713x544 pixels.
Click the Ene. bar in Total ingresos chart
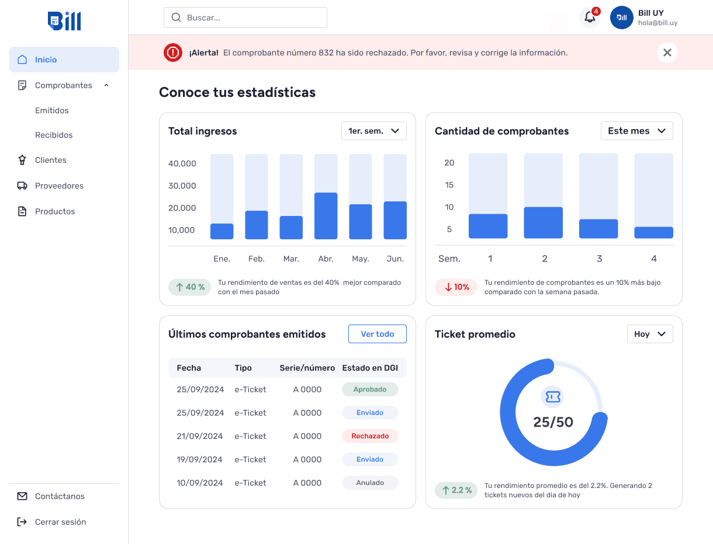pos(222,231)
